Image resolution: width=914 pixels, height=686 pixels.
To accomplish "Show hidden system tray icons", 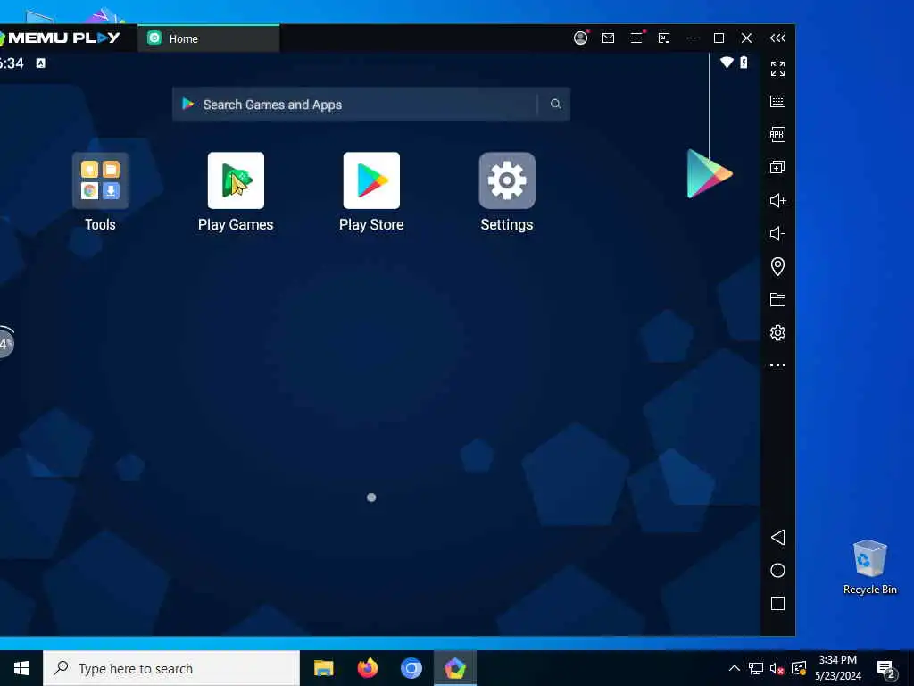I will tap(735, 668).
